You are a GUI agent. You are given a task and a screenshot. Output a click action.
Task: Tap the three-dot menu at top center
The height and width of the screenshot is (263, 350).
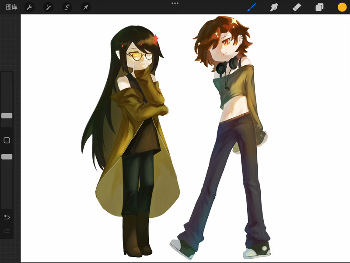175,4
